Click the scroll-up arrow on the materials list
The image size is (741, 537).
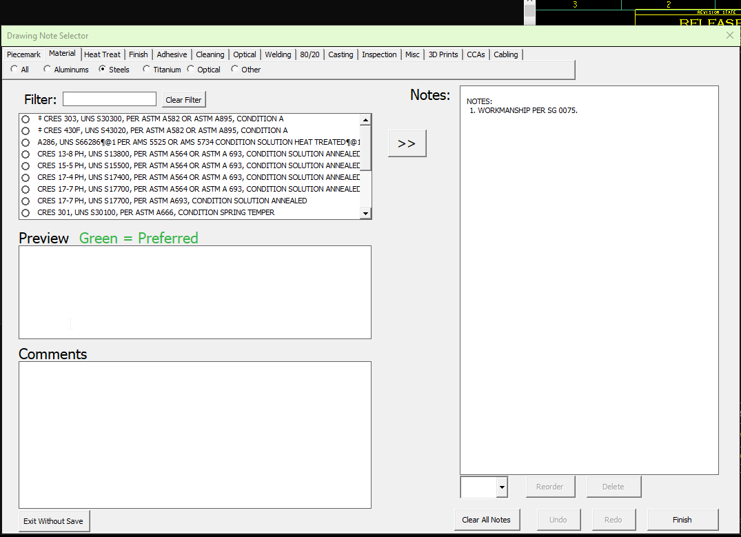(x=365, y=119)
